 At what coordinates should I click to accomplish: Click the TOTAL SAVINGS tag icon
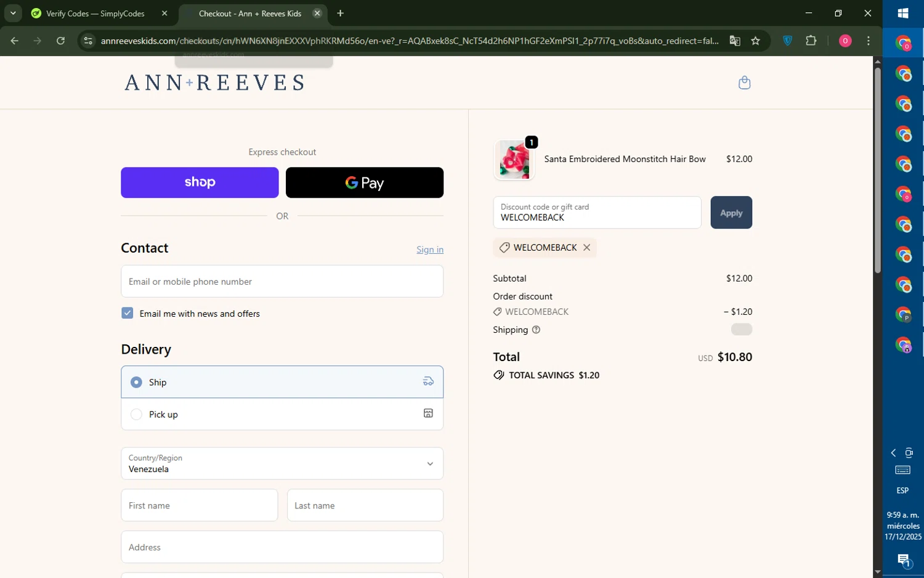[498, 375]
